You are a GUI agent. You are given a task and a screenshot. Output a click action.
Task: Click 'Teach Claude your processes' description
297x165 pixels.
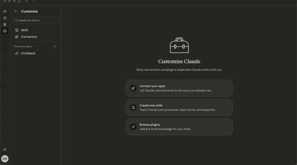177,110
